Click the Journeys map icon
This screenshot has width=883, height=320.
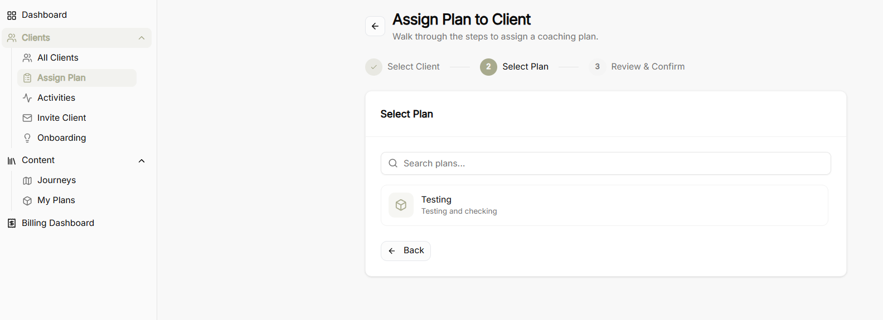point(27,181)
